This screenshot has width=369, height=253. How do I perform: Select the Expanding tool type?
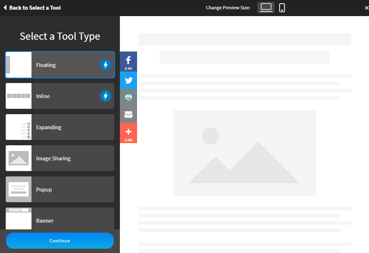coord(60,127)
